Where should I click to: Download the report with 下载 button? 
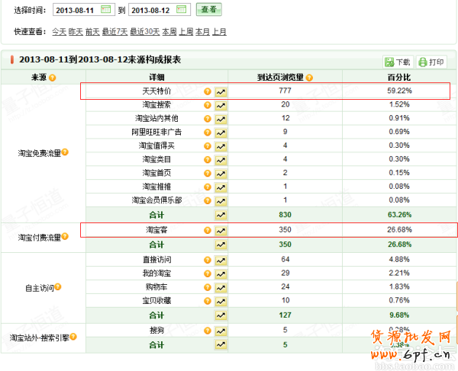[x=398, y=62]
